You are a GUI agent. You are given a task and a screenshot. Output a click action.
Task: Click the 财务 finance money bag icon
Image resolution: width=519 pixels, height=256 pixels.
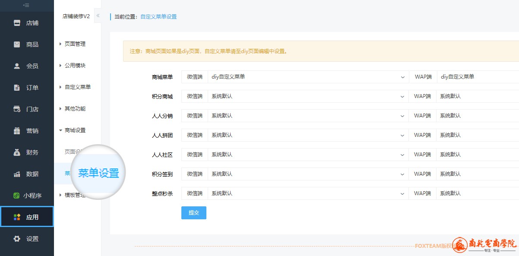(17, 152)
